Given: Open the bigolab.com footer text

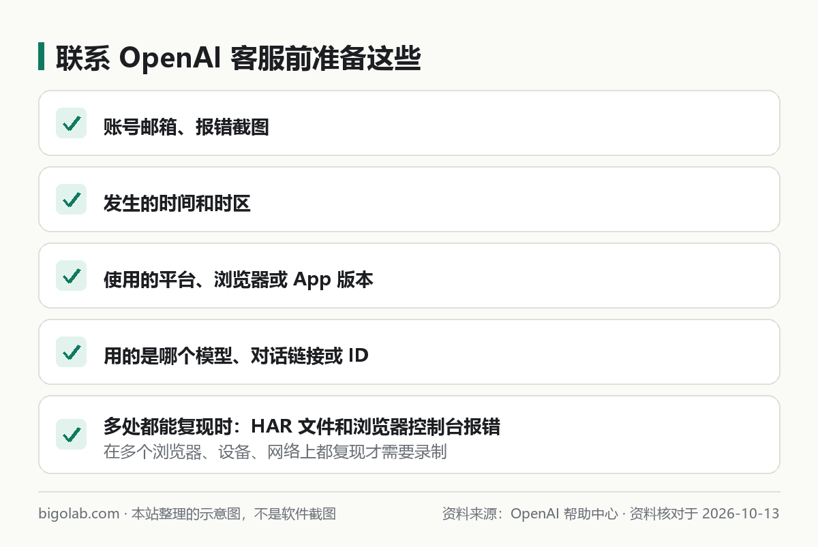Looking at the screenshot, I should tap(79, 514).
